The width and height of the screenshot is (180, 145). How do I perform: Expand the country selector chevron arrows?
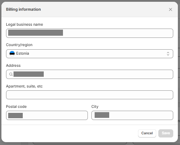point(168,54)
